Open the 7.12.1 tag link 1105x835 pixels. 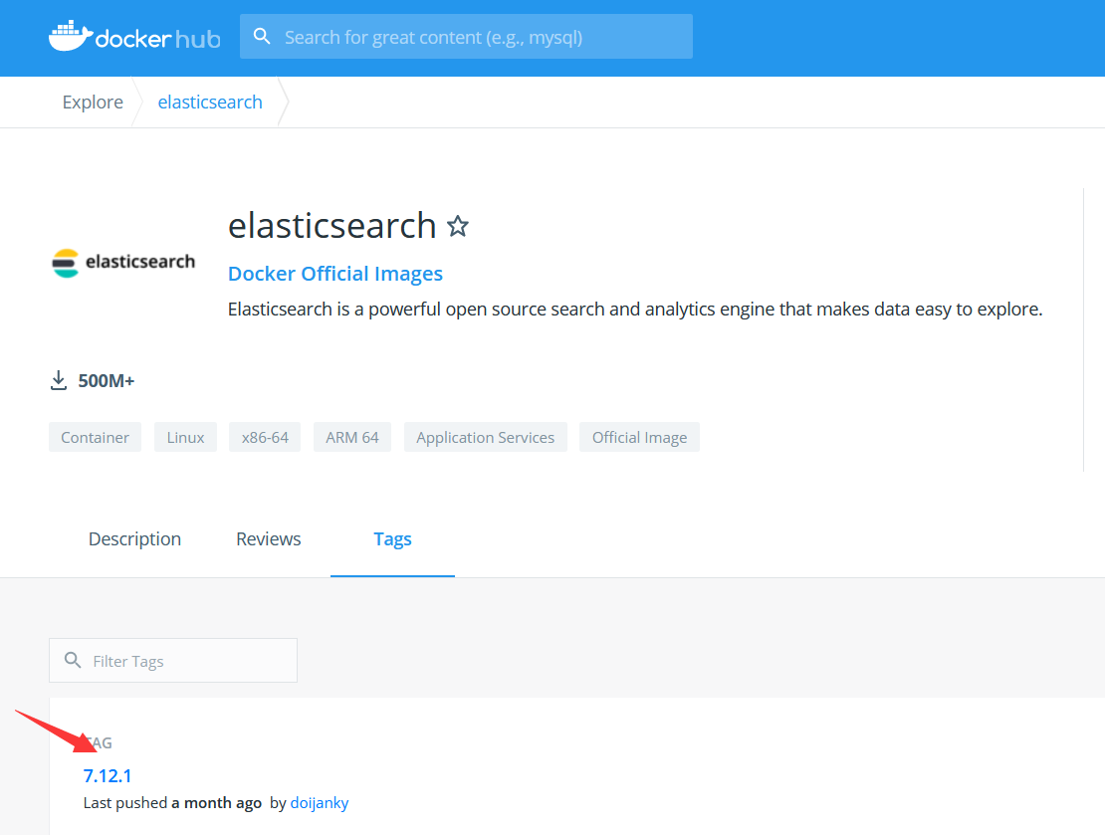coord(108,776)
